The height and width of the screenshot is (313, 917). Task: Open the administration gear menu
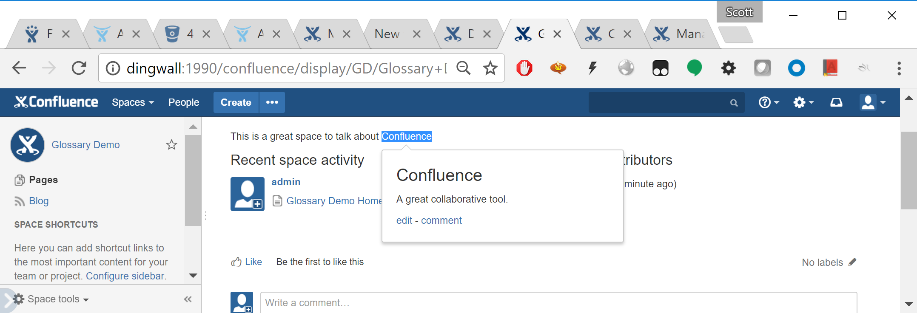803,102
